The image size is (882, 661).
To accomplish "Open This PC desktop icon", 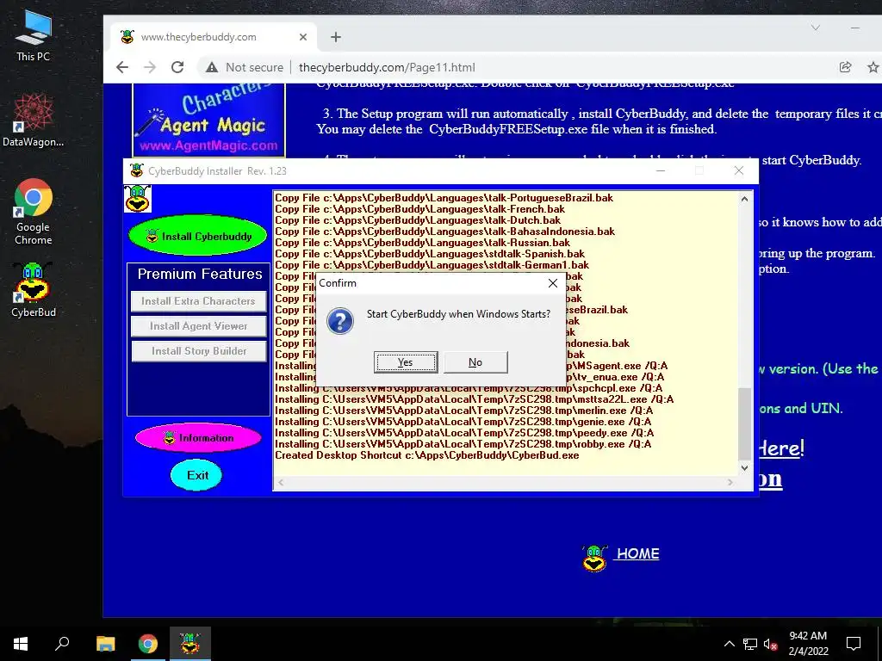I will [x=33, y=36].
